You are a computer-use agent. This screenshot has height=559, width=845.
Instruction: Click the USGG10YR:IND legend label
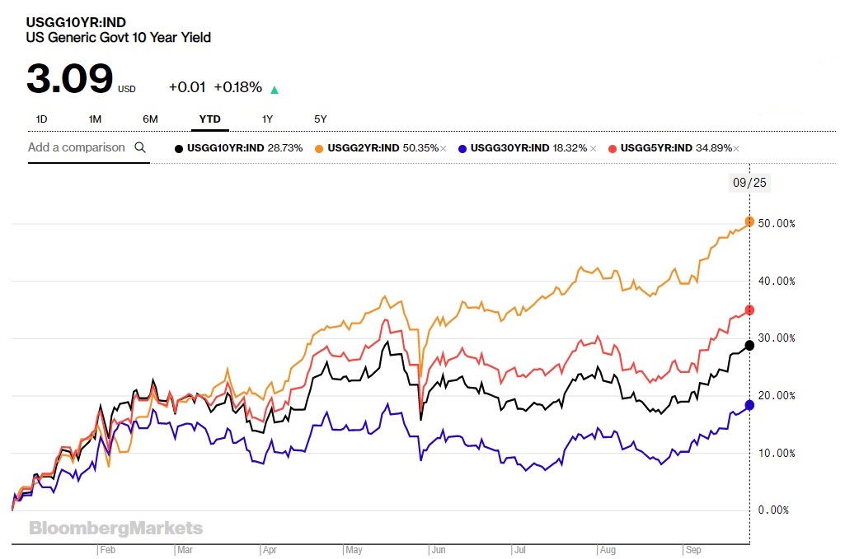coord(225,148)
